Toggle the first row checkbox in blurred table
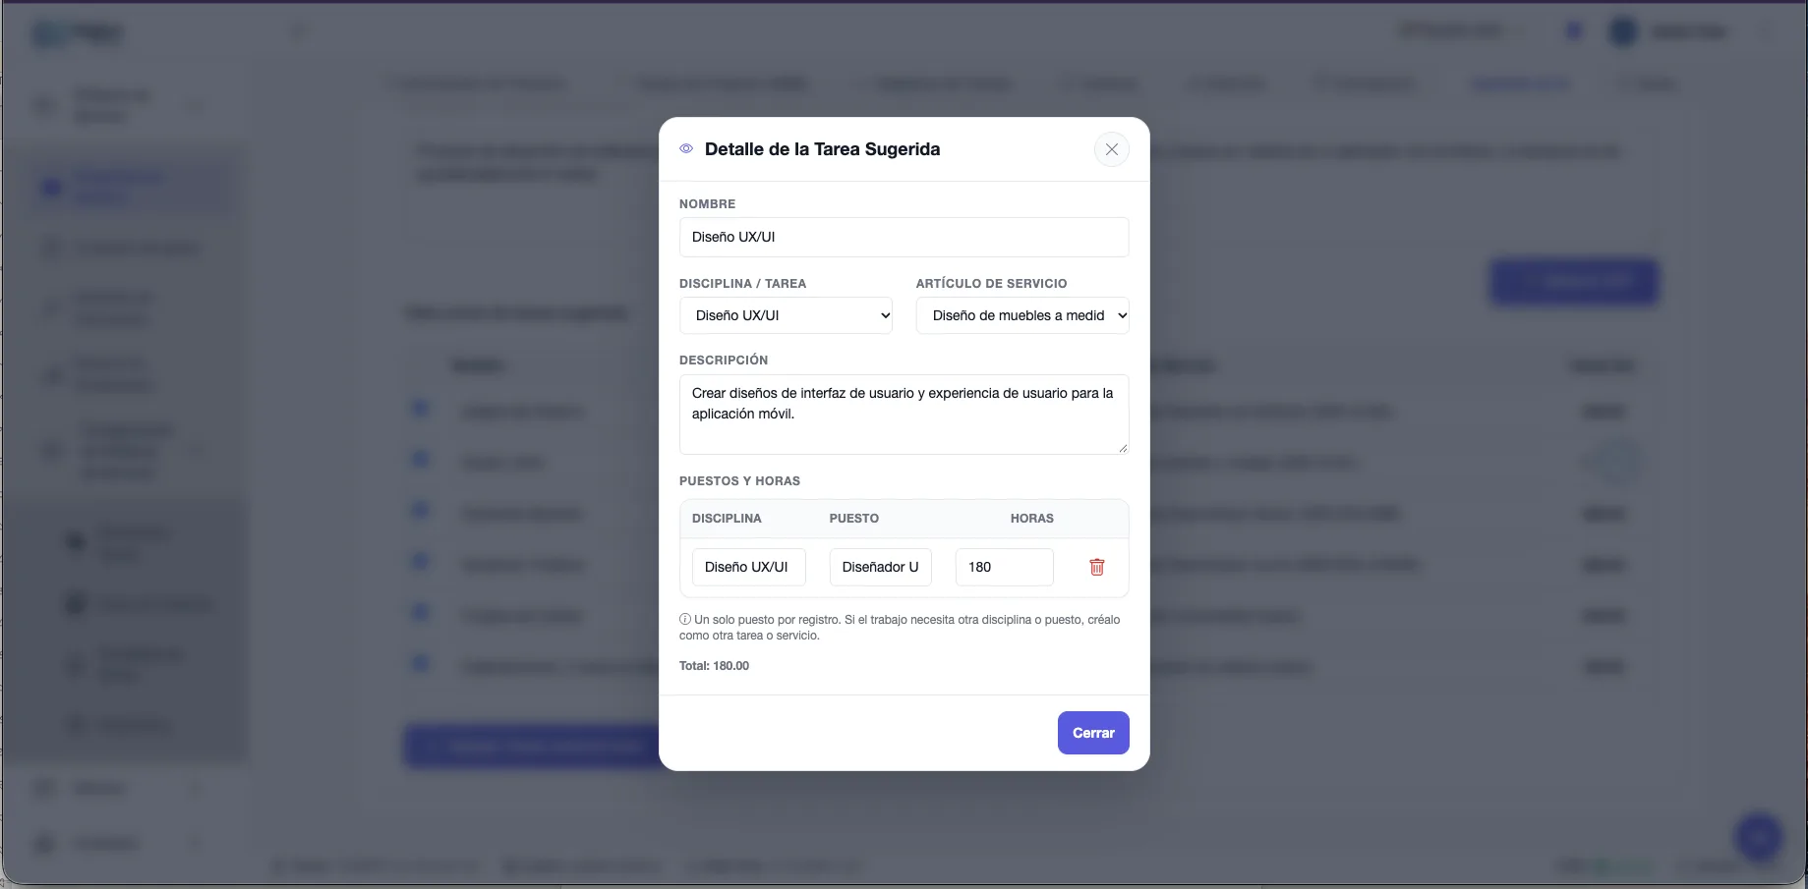Screen dimensions: 1808x889 (x=420, y=408)
